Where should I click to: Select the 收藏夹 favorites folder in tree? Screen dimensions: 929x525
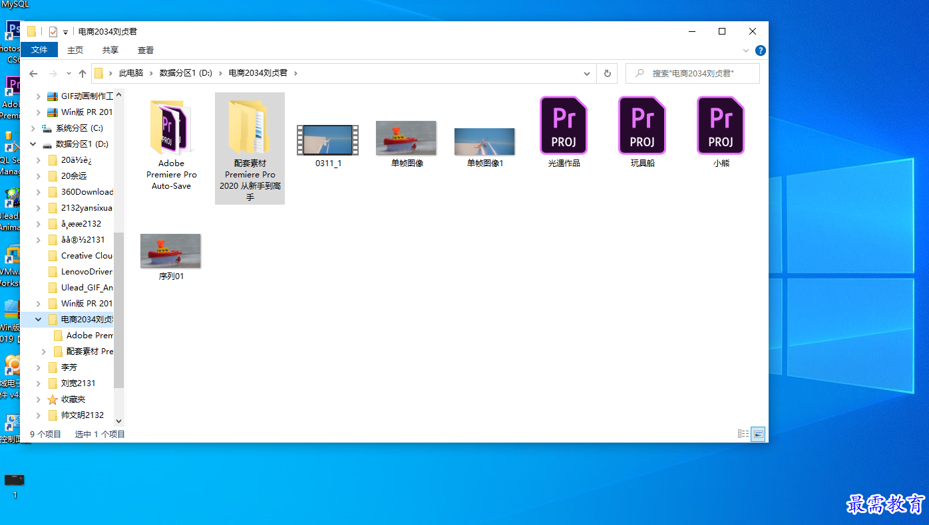(67, 399)
